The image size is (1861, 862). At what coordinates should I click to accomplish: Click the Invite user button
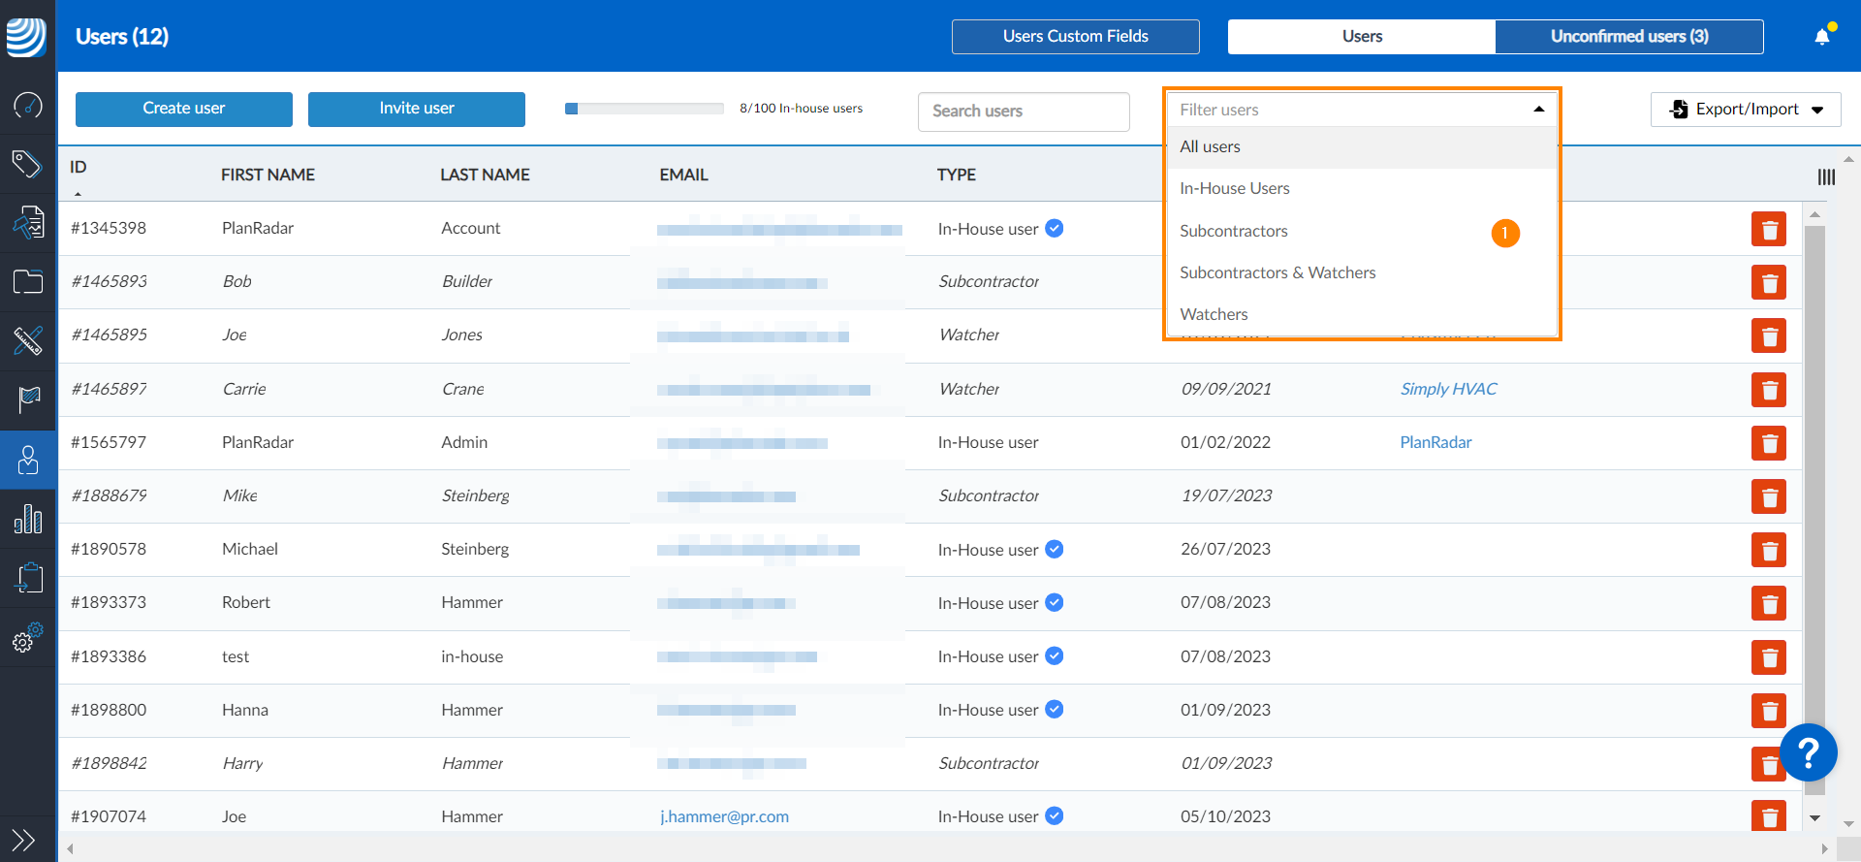pyautogui.click(x=417, y=109)
